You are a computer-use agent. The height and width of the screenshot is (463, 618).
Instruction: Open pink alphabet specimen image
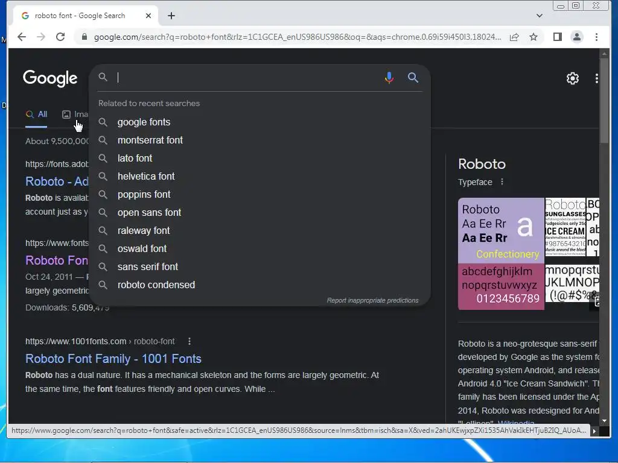coord(501,286)
